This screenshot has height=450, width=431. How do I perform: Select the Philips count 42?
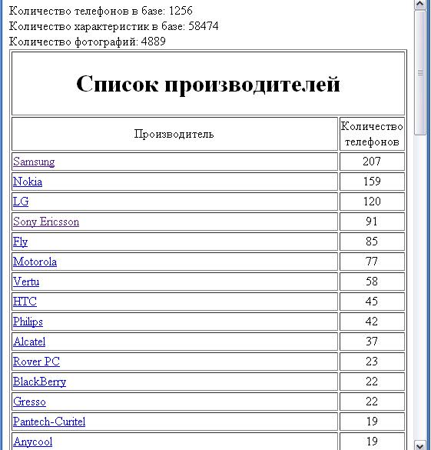372,322
